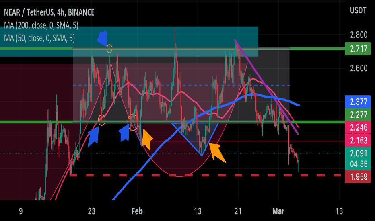
Task: Click the 2.377 blue MA price label
Action: 358,102
